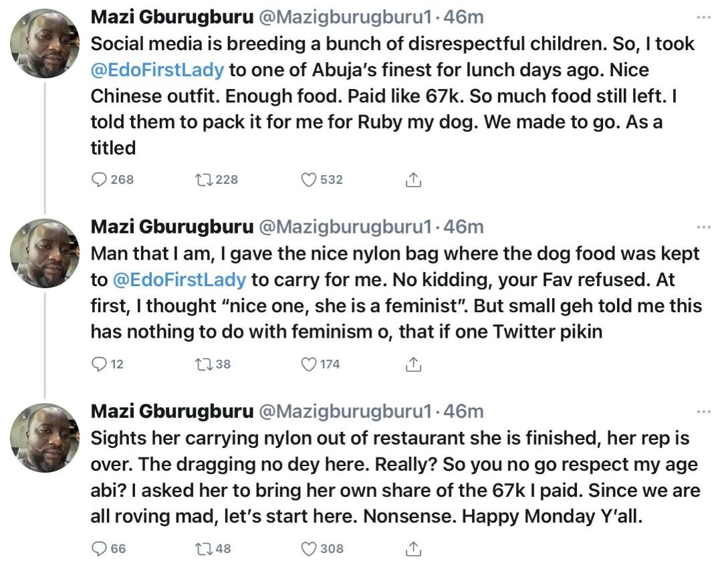Like the tweet with 308 likes

pyautogui.click(x=308, y=549)
